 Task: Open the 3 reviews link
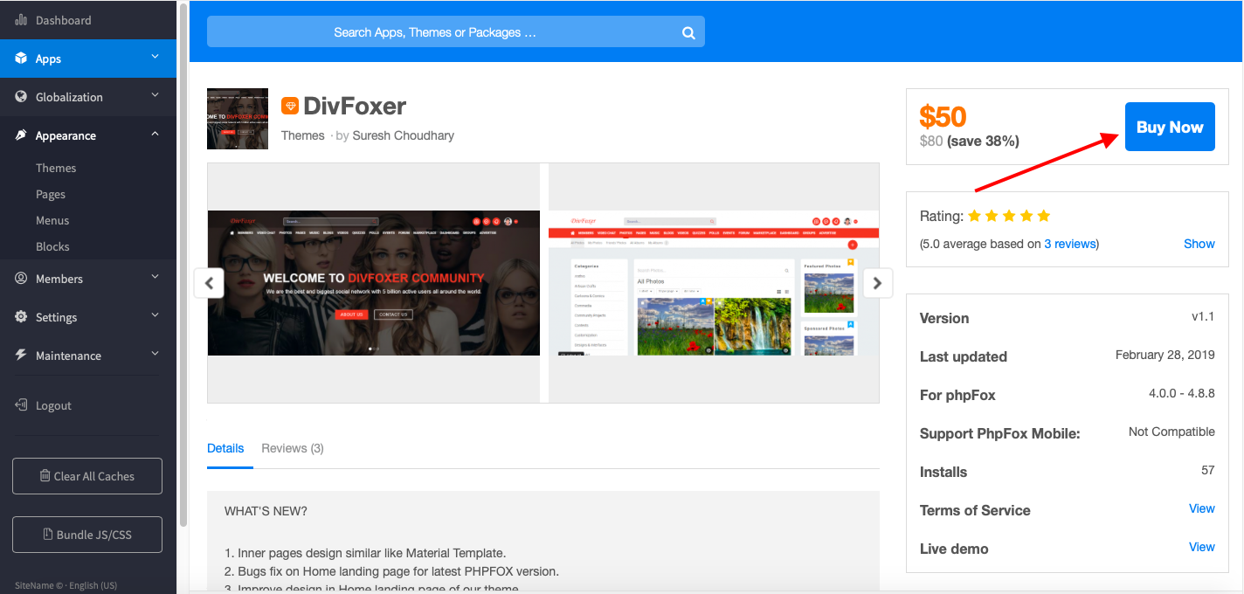pos(1070,244)
